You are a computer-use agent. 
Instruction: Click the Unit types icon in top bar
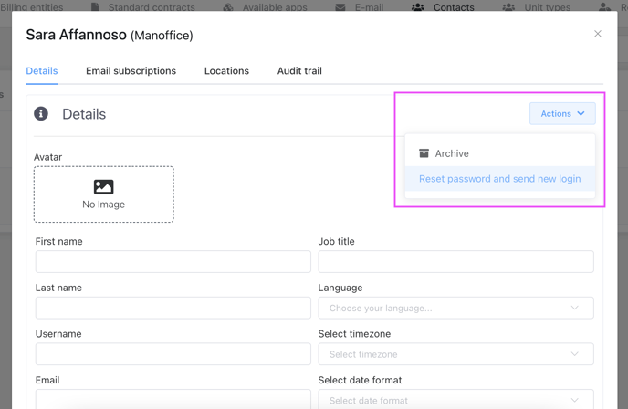click(x=508, y=7)
